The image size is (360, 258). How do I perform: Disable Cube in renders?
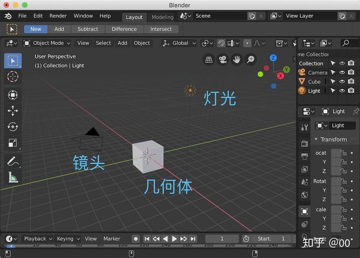point(351,81)
